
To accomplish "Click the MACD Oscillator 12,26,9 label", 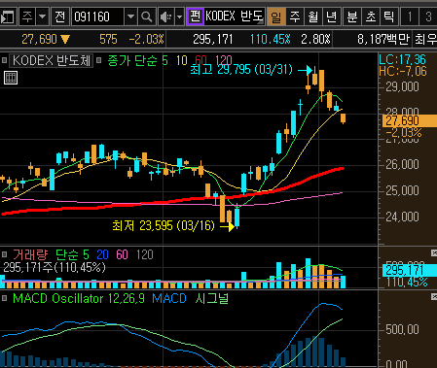I will (x=79, y=298).
